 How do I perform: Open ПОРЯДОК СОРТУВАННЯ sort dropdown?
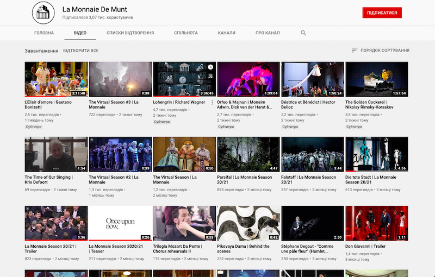(x=381, y=51)
